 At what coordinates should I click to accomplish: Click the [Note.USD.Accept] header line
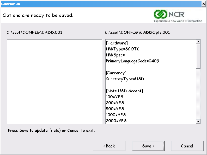125,91
